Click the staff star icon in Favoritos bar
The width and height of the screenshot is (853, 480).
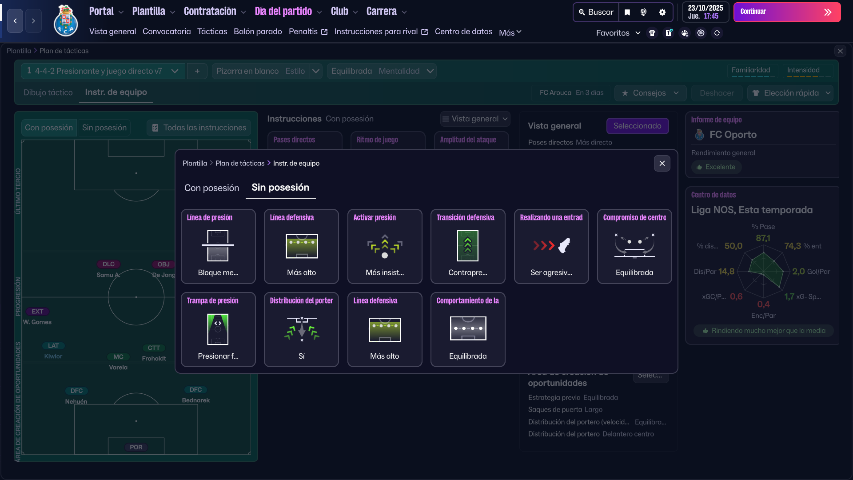pyautogui.click(x=685, y=33)
